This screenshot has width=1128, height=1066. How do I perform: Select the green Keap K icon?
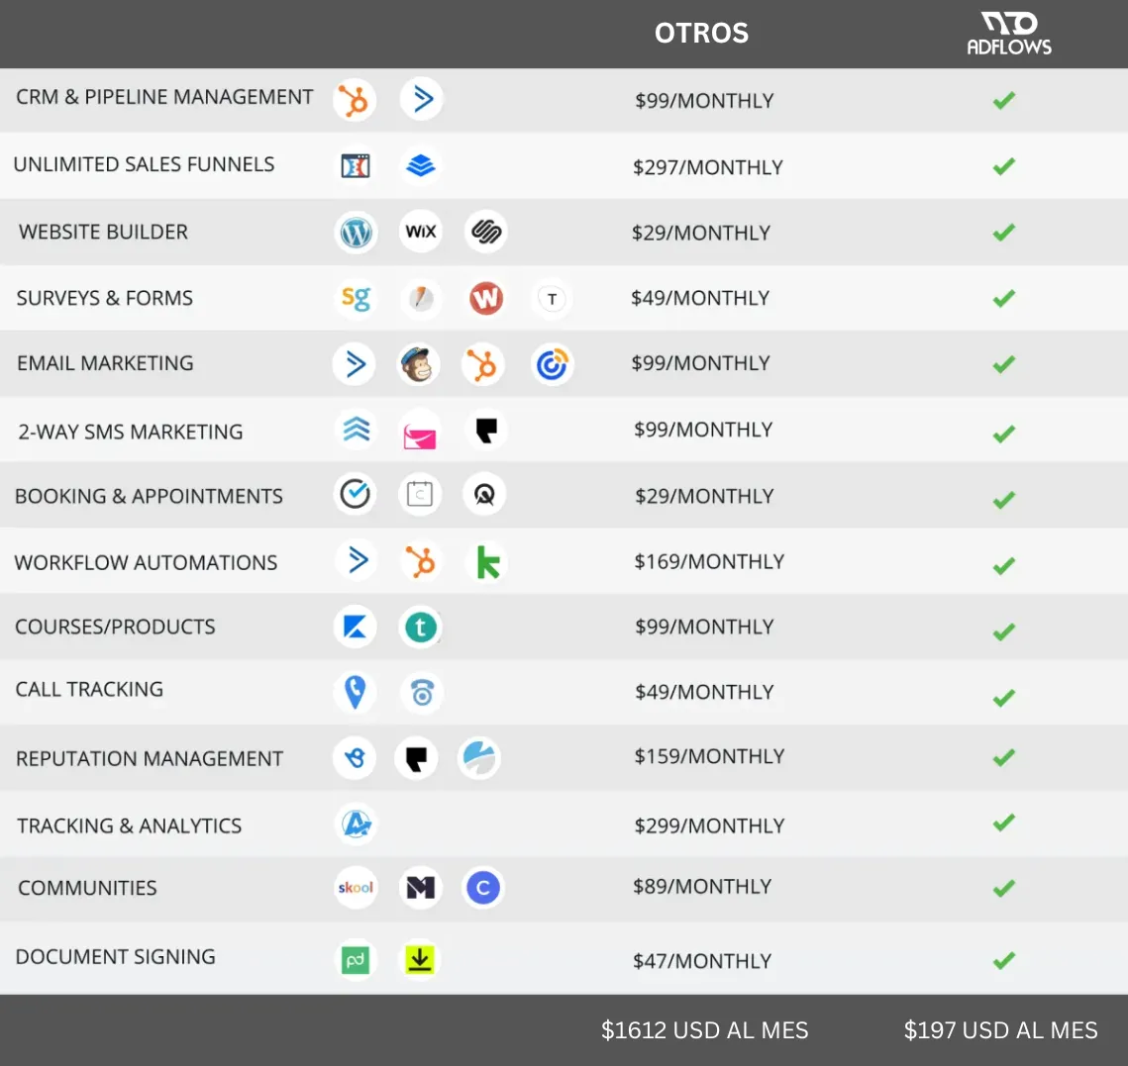point(487,562)
